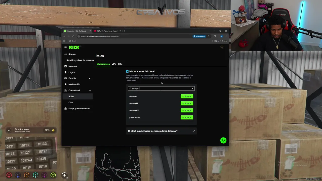Click the Kick logo
322x181 pixels.
pyautogui.click(x=75, y=47)
